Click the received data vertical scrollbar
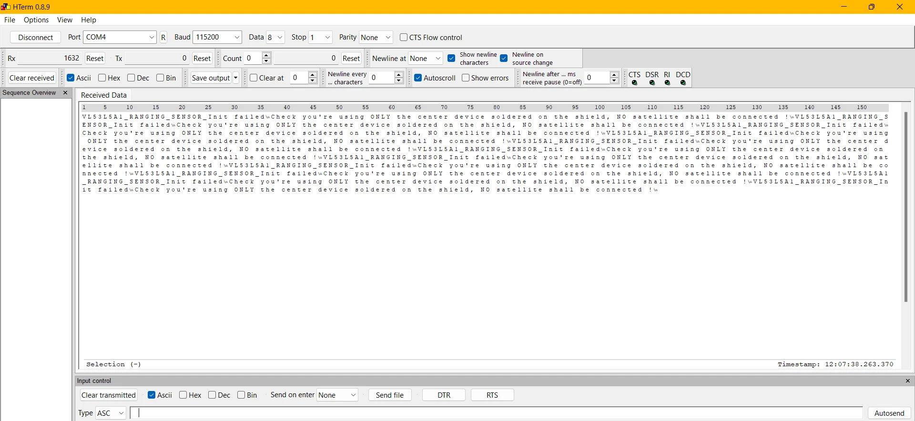915x421 pixels. coord(906,207)
